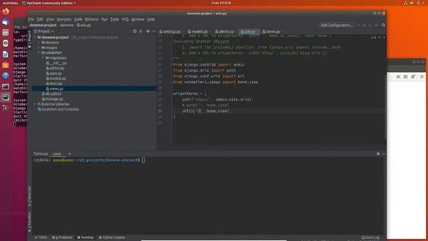Click the expand/collapse all icon in Project panel
Screen dimensions: 428x241
[x=141, y=31]
